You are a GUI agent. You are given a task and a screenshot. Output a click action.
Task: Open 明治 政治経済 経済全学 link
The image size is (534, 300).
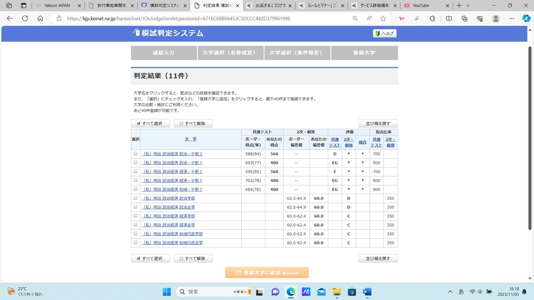(x=169, y=225)
